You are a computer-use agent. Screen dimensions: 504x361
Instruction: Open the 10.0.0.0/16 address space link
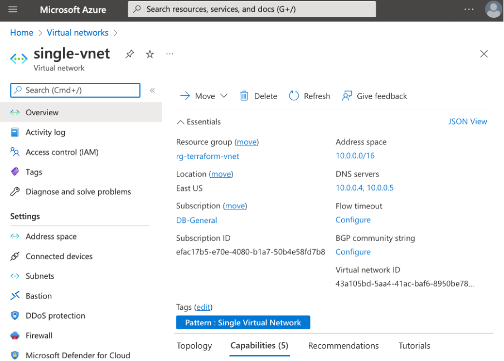pos(355,156)
